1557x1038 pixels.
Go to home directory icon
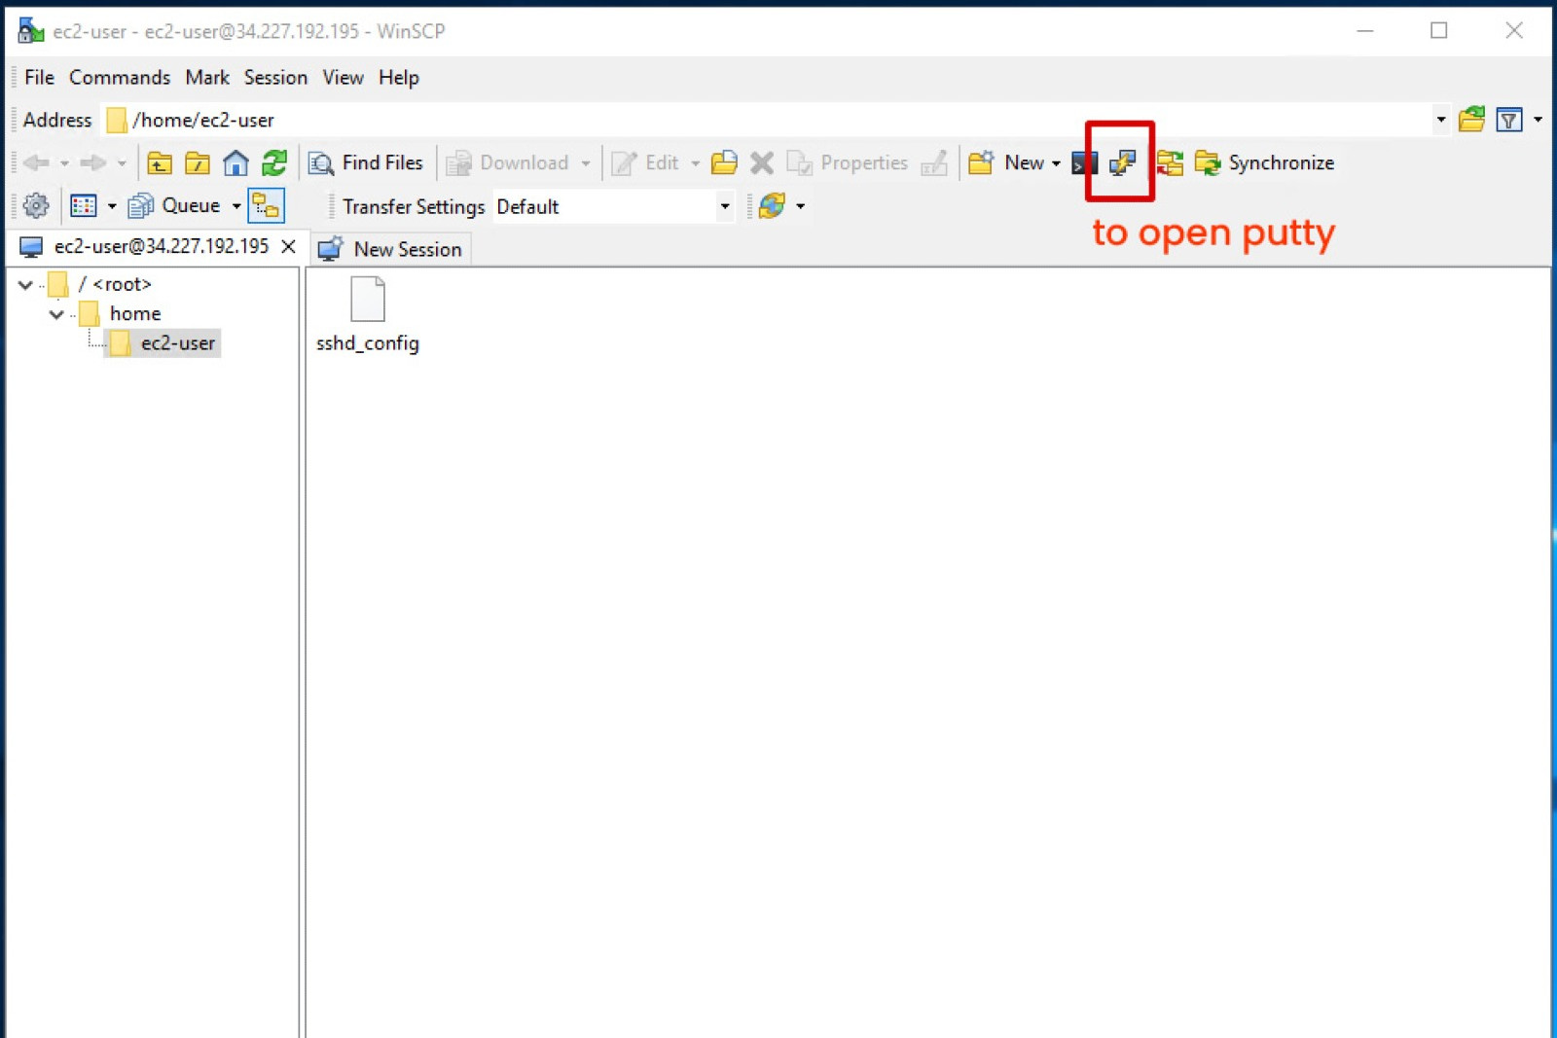tap(235, 163)
